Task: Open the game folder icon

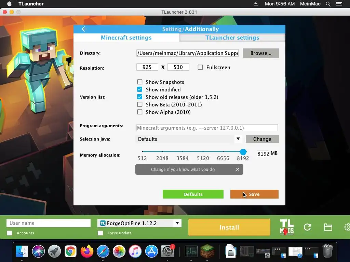Action: pyautogui.click(x=328, y=227)
